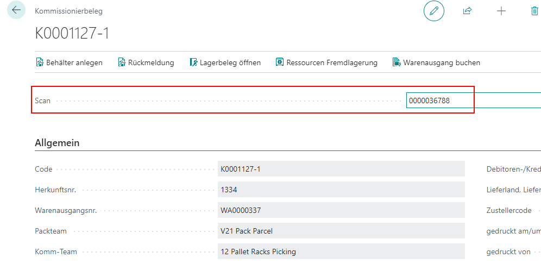Go back using the left arrow
The width and height of the screenshot is (541, 264).
point(16,10)
